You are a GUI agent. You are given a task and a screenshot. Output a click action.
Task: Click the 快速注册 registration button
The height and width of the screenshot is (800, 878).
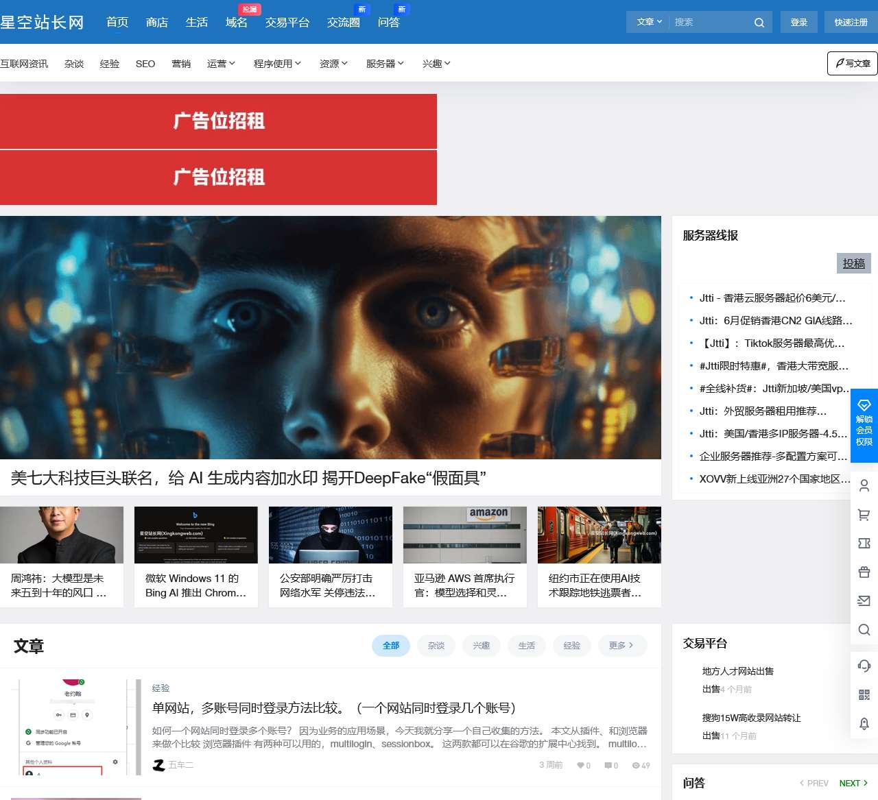pyautogui.click(x=851, y=21)
